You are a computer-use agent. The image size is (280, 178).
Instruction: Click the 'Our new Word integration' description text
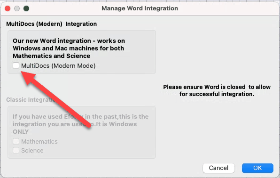[69, 48]
